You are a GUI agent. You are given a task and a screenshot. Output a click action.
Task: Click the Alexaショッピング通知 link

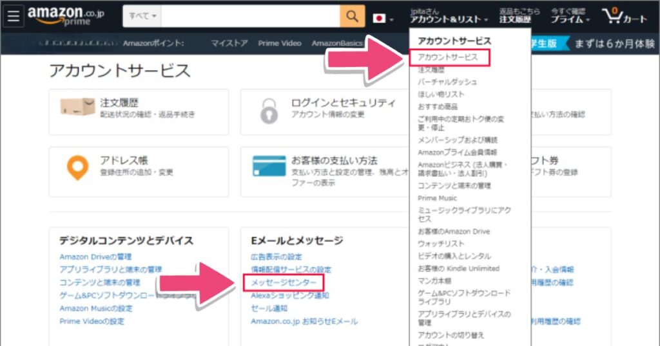point(290,295)
